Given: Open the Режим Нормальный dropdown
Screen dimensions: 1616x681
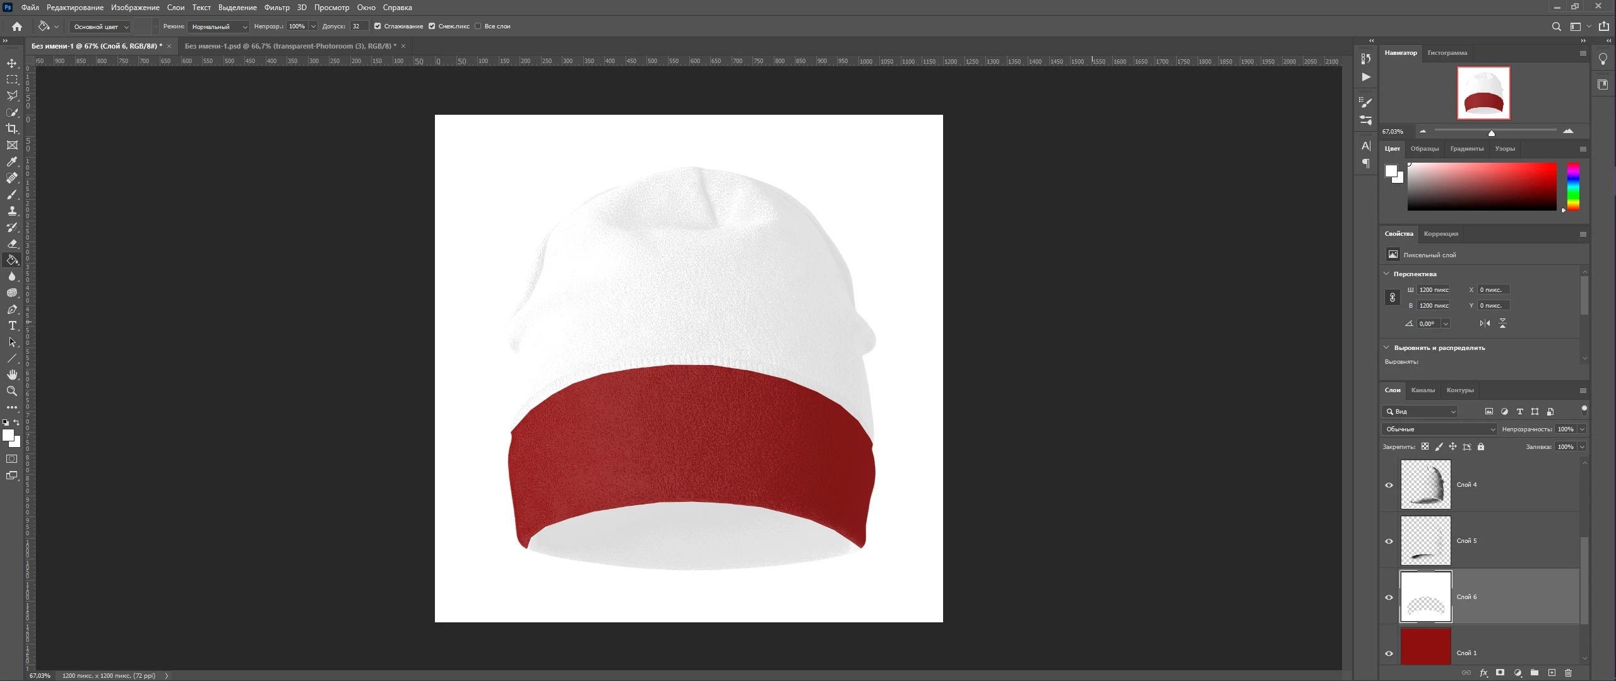Looking at the screenshot, I should 218,26.
